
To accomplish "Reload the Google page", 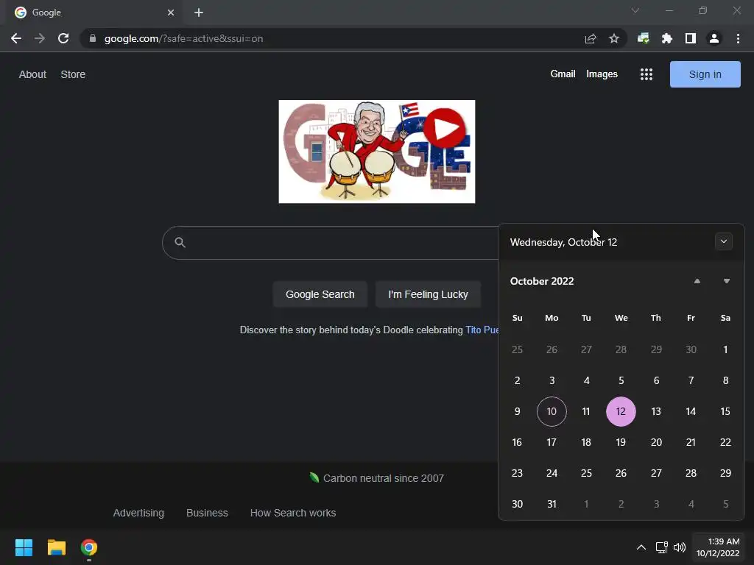I will click(x=63, y=38).
